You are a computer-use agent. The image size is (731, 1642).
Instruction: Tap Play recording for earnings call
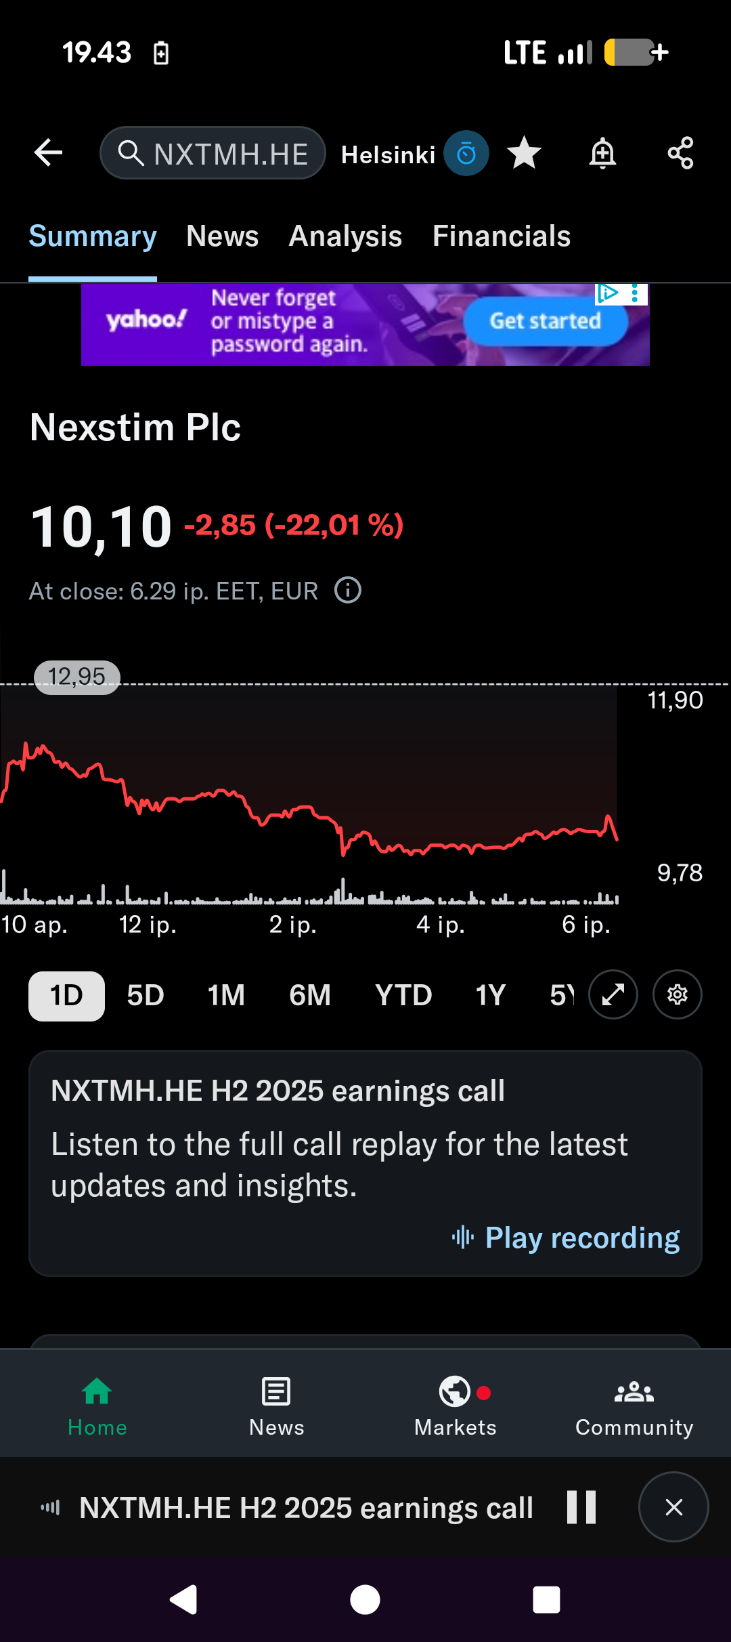pos(567,1238)
